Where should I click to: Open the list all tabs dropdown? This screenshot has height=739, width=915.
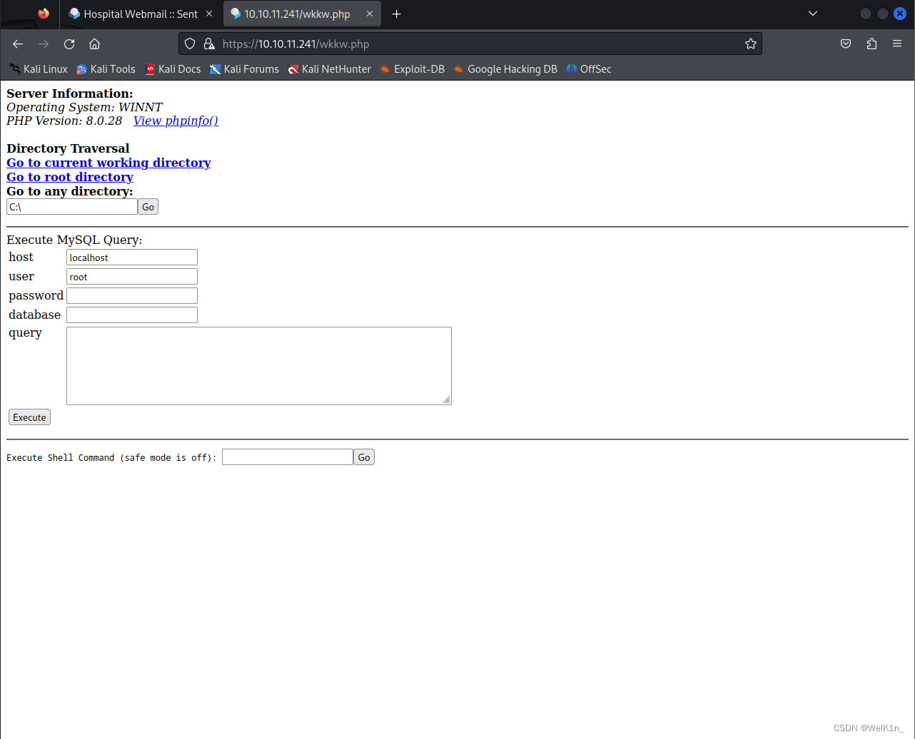[812, 14]
